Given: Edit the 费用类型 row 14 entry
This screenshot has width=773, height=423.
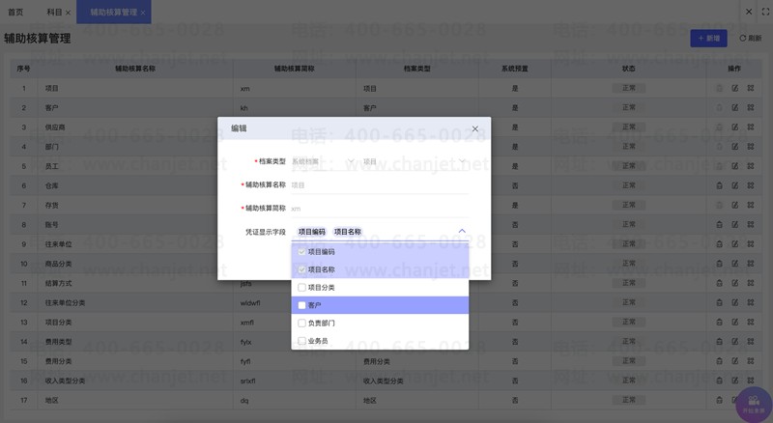Looking at the screenshot, I should 735,342.
